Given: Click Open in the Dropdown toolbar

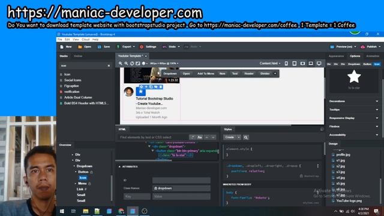Looking at the screenshot, I should click(x=186, y=73).
